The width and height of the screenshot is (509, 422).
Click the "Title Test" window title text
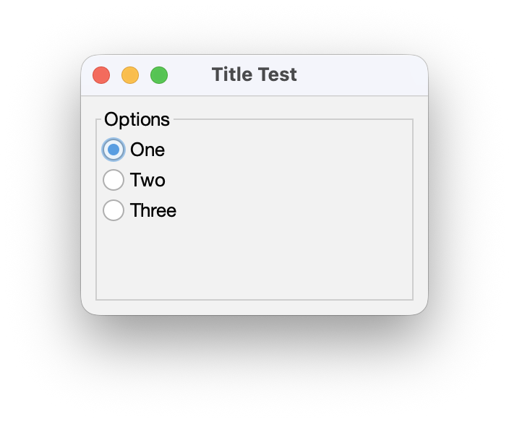pyautogui.click(x=254, y=74)
